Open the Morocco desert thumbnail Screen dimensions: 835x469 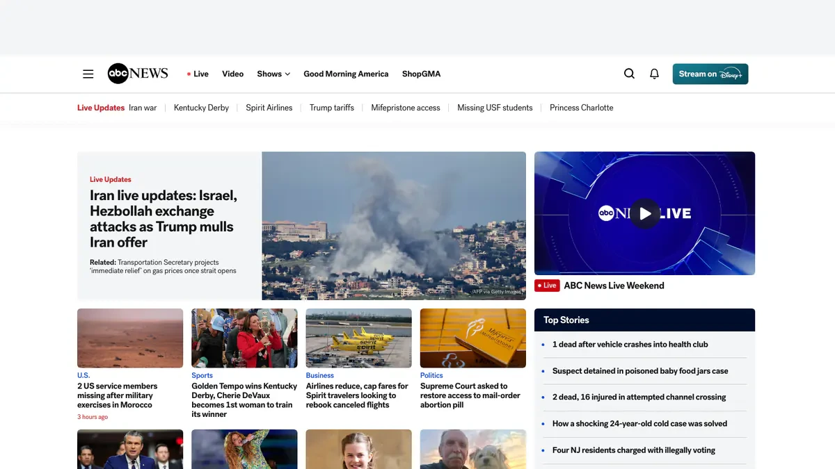(130, 338)
